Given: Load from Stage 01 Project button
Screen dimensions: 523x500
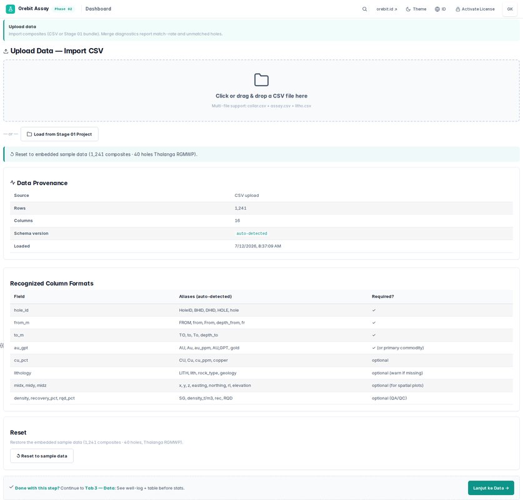Looking at the screenshot, I should 59,134.
